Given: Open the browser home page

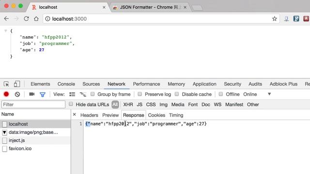Looking at the screenshot, I should 36,19.
